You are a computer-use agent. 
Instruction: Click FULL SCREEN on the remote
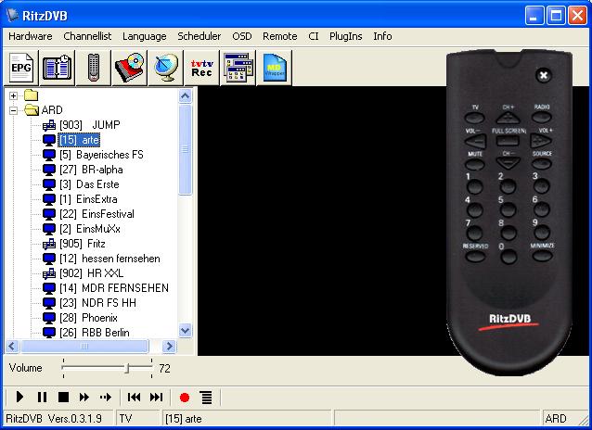click(508, 141)
